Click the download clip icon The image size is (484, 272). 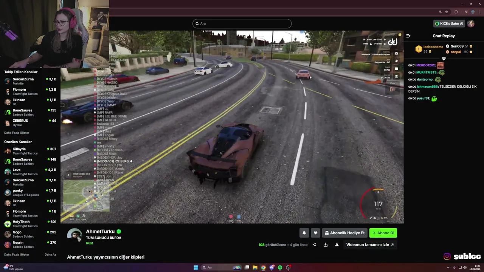coord(325,245)
